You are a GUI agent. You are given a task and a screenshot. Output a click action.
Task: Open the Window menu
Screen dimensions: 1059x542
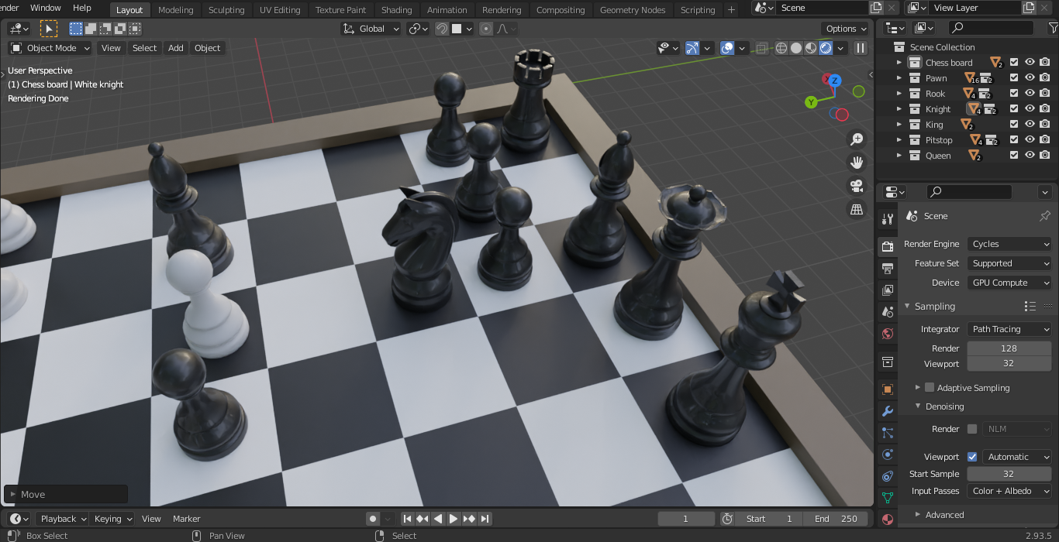pos(45,9)
